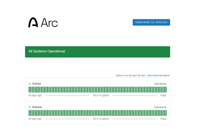This screenshot has width=202, height=136.
Task: Click Website Operational status text
Action: [160, 107]
